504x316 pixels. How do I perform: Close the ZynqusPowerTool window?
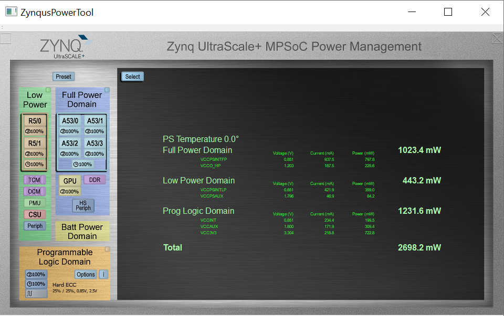click(x=485, y=12)
